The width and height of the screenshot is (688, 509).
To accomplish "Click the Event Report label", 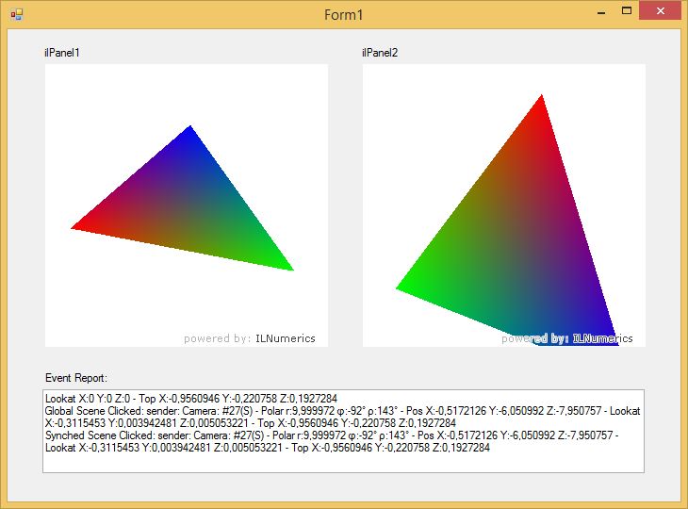I will (x=76, y=377).
